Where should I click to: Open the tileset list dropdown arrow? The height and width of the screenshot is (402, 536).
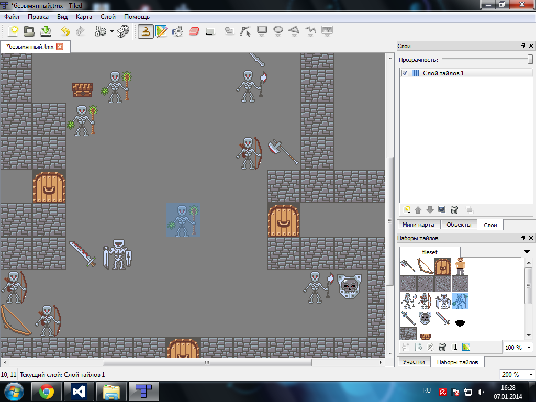pos(527,252)
